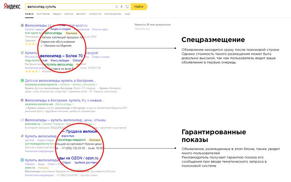This screenshot has height=182, width=291.
Task: Clear the search query with the X icon
Action: tap(116, 7)
